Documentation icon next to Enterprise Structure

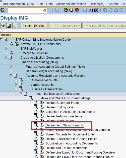[11, 53]
